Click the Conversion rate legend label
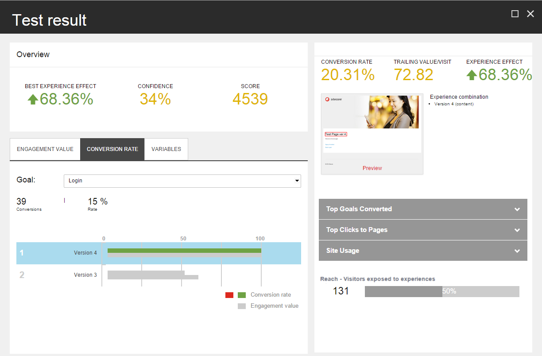Image resolution: width=542 pixels, height=356 pixels. pyautogui.click(x=271, y=295)
